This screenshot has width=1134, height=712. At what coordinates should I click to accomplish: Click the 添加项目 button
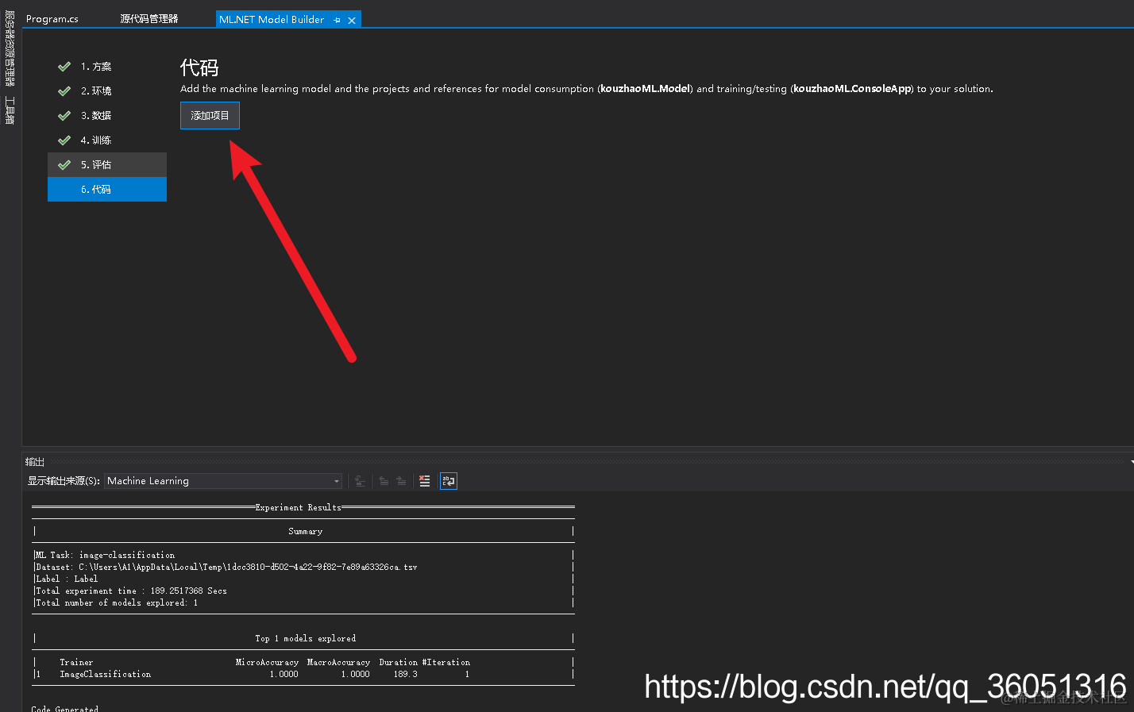(210, 116)
